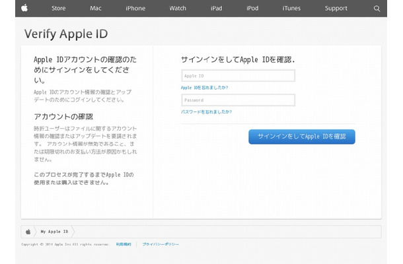Click the 'Apple IDを忘れましたか?' link
The image size is (403, 264).
(204, 88)
